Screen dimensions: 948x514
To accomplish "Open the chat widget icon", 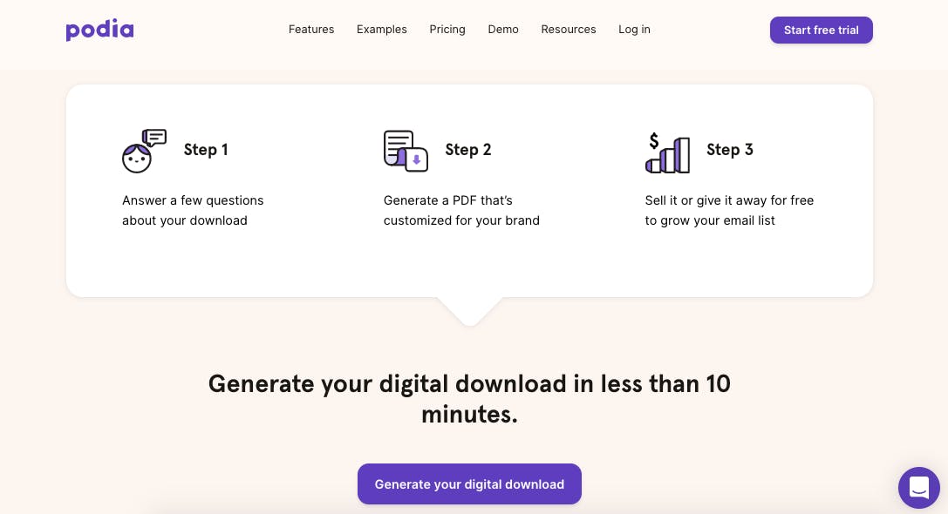I will pos(919,487).
